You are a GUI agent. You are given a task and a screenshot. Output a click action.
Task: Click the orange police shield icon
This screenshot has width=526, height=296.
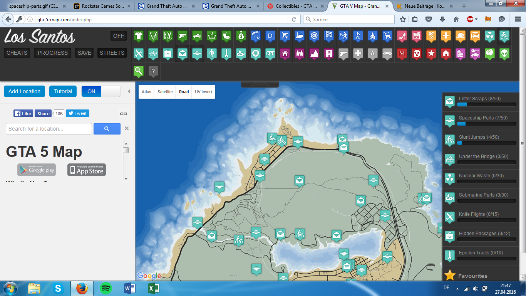pos(431,36)
